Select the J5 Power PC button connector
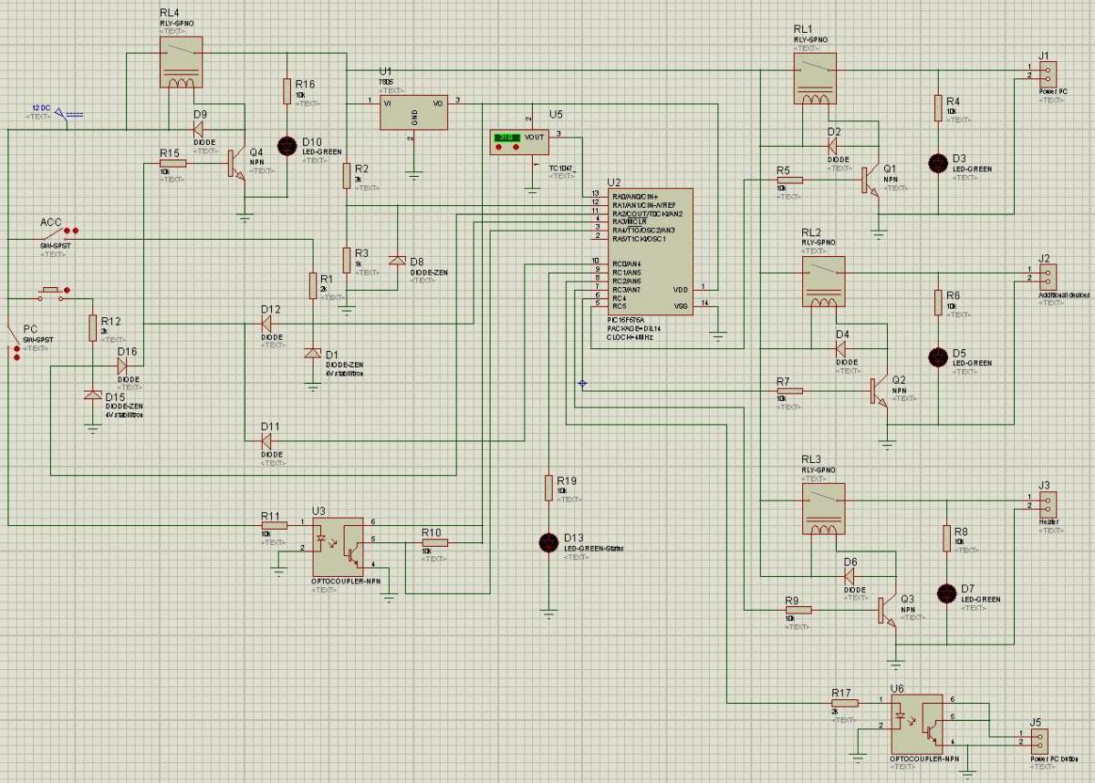1095x783 pixels. pos(1037,738)
